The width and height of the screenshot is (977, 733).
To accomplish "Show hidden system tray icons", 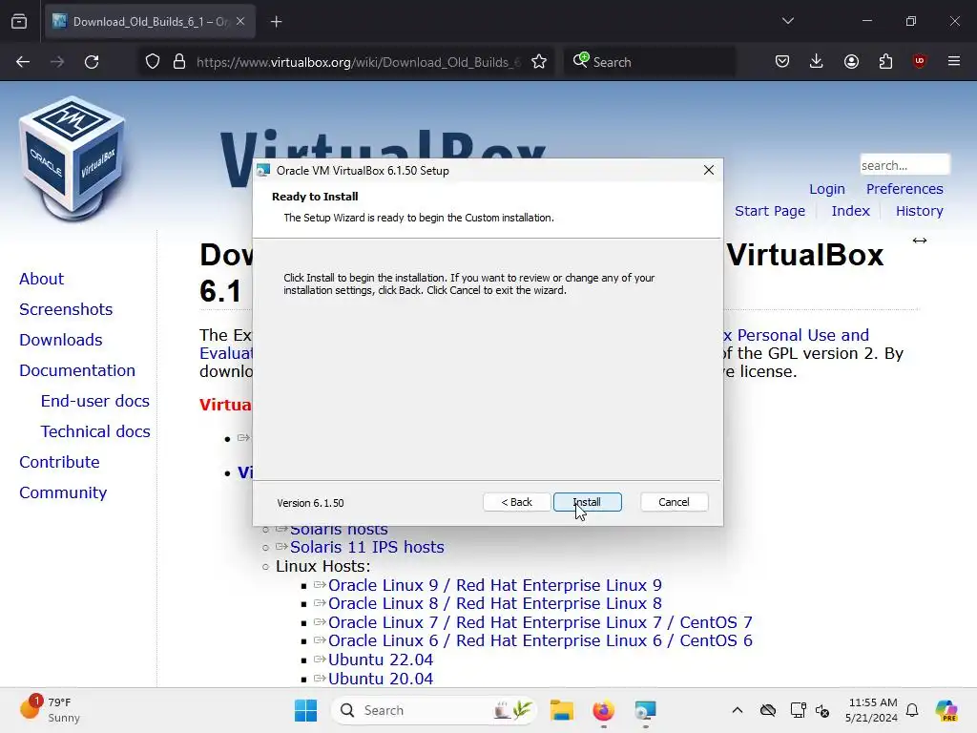I will 738,710.
